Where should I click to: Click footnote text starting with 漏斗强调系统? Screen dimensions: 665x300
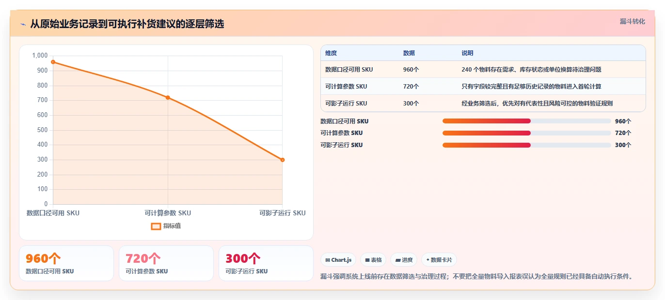click(477, 277)
